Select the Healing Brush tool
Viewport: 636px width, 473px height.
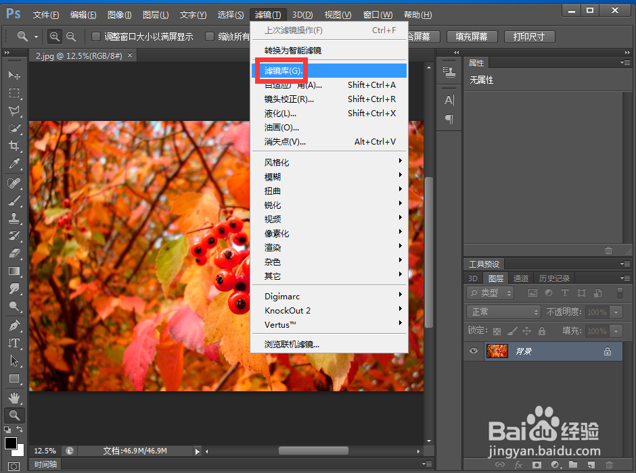[14, 183]
